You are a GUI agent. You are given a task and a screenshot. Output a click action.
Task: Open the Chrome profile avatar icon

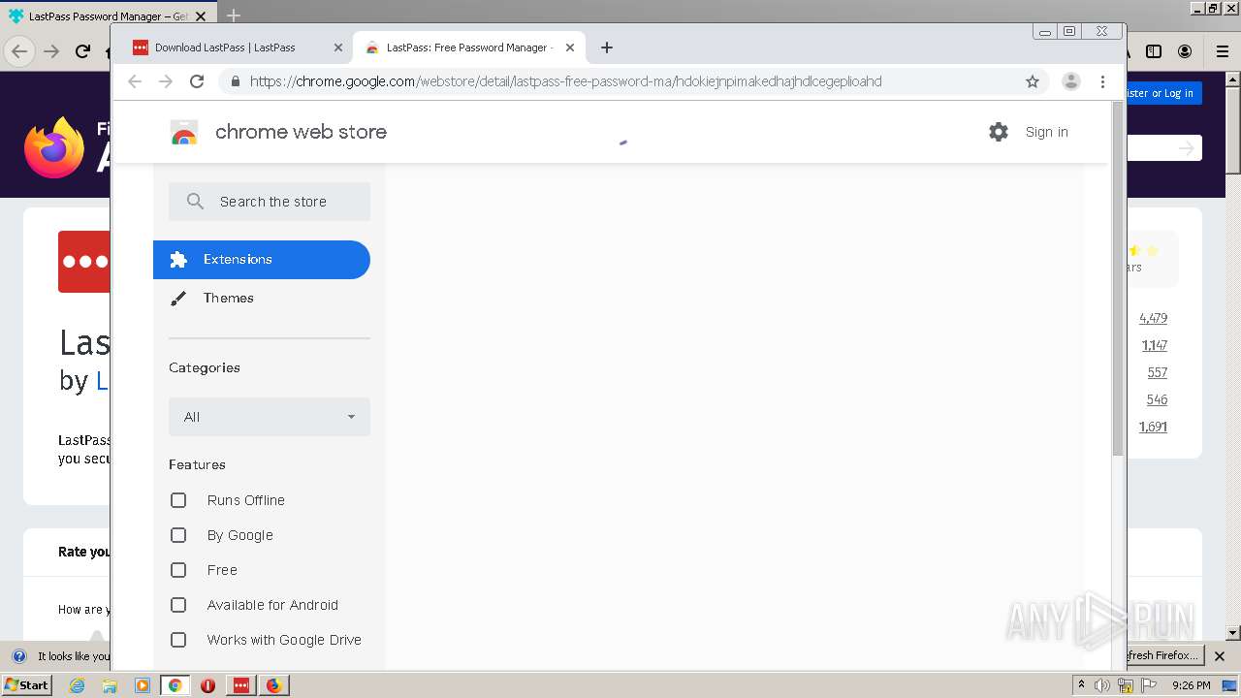coord(1070,81)
